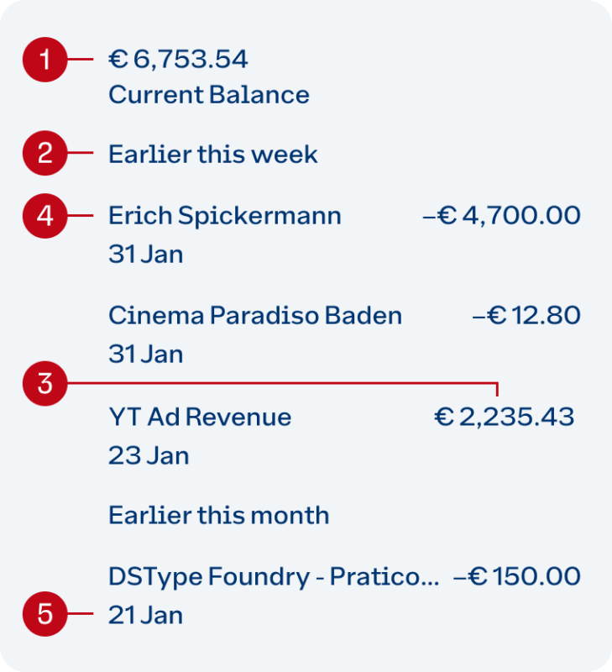Open the Cinema Paradiso Baden transaction
The image size is (612, 672).
254,316
